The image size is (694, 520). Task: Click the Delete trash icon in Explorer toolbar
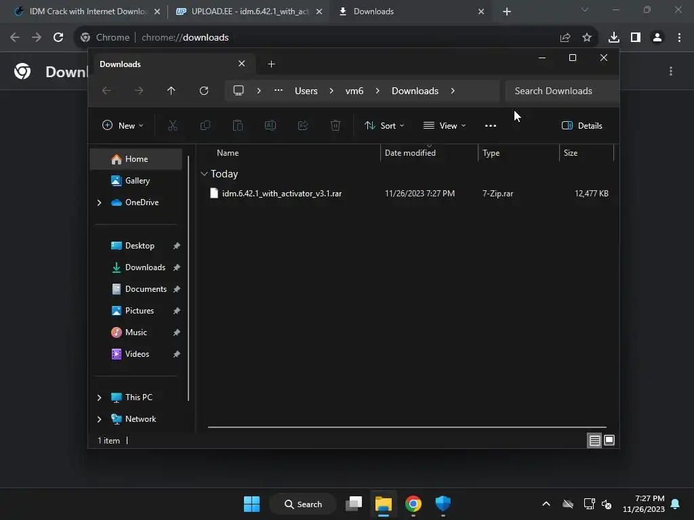[335, 125]
